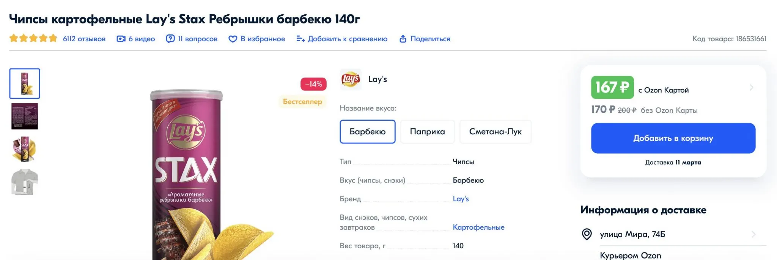Click the Lay's brand logo
The height and width of the screenshot is (260, 777).
(351, 79)
